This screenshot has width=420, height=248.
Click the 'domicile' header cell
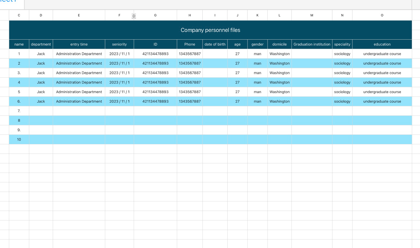279,44
